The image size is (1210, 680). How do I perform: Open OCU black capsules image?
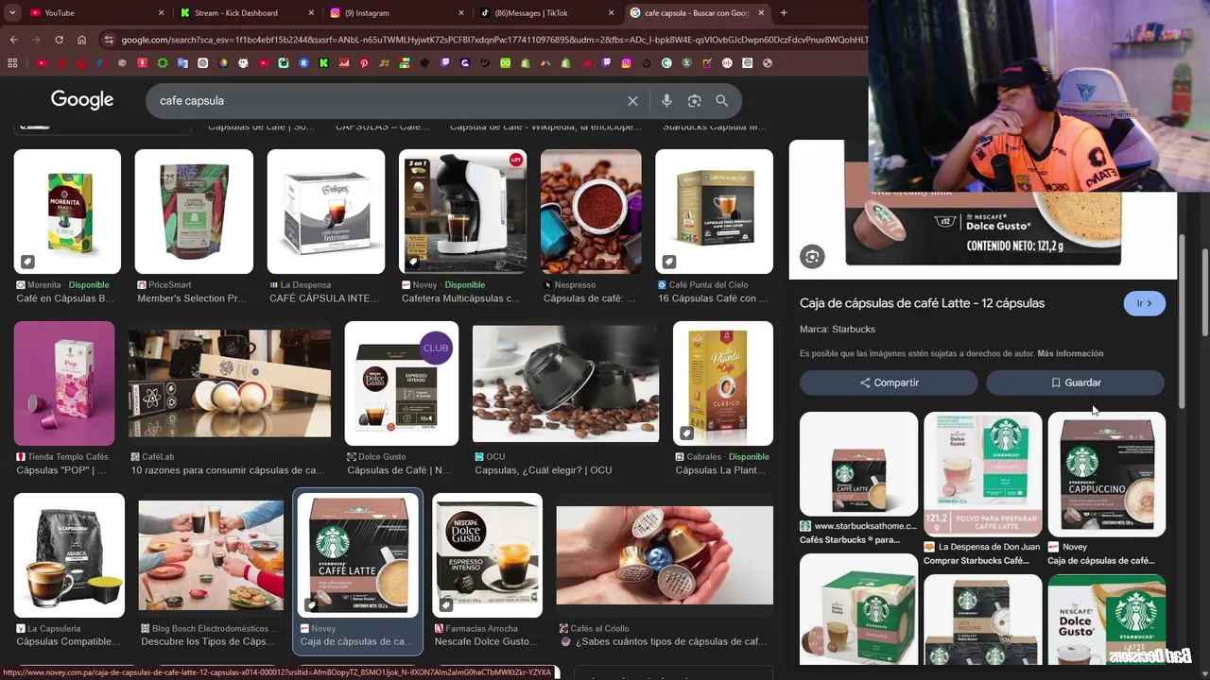point(565,383)
